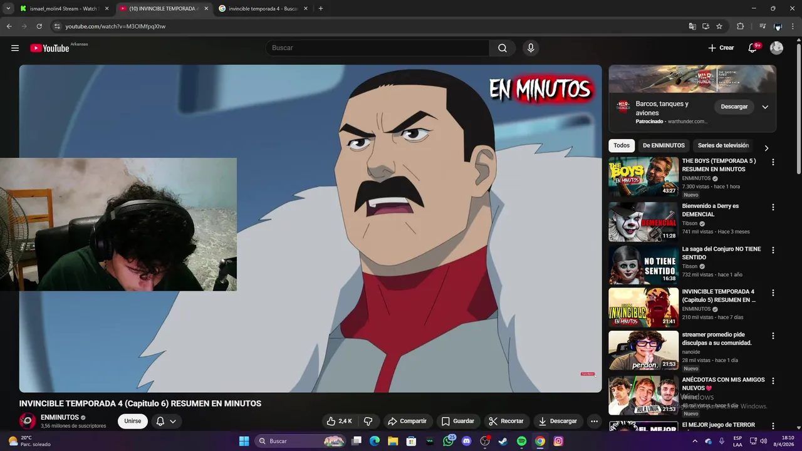802x451 pixels.
Task: Open options for streamer promedio pide disculpas video
Action: point(773,336)
